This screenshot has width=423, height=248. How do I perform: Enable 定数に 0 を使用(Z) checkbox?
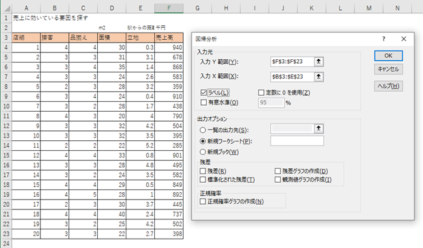(261, 92)
